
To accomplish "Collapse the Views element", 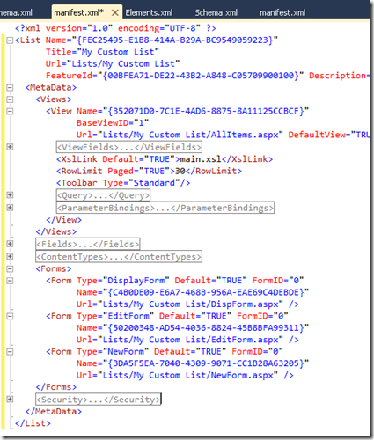I will [10, 99].
